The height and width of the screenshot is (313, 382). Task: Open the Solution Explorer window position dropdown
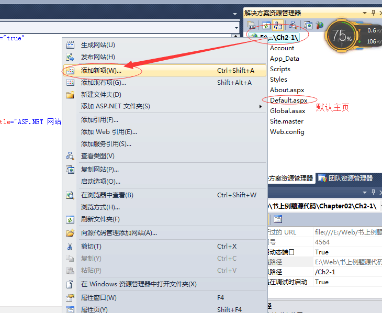point(364,13)
